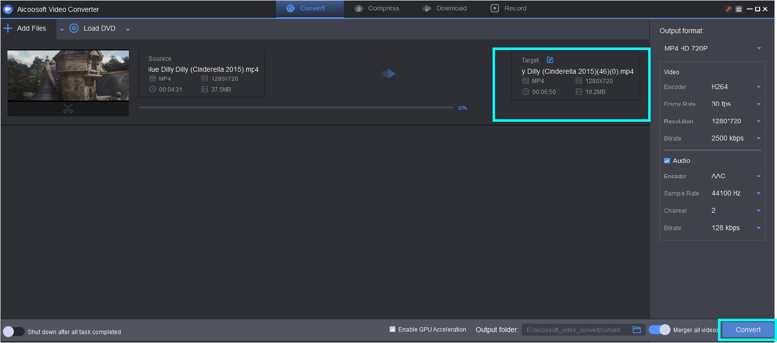Open the 1280*720 resolution dropdown
Image resolution: width=777 pixels, height=343 pixels.
pos(736,121)
